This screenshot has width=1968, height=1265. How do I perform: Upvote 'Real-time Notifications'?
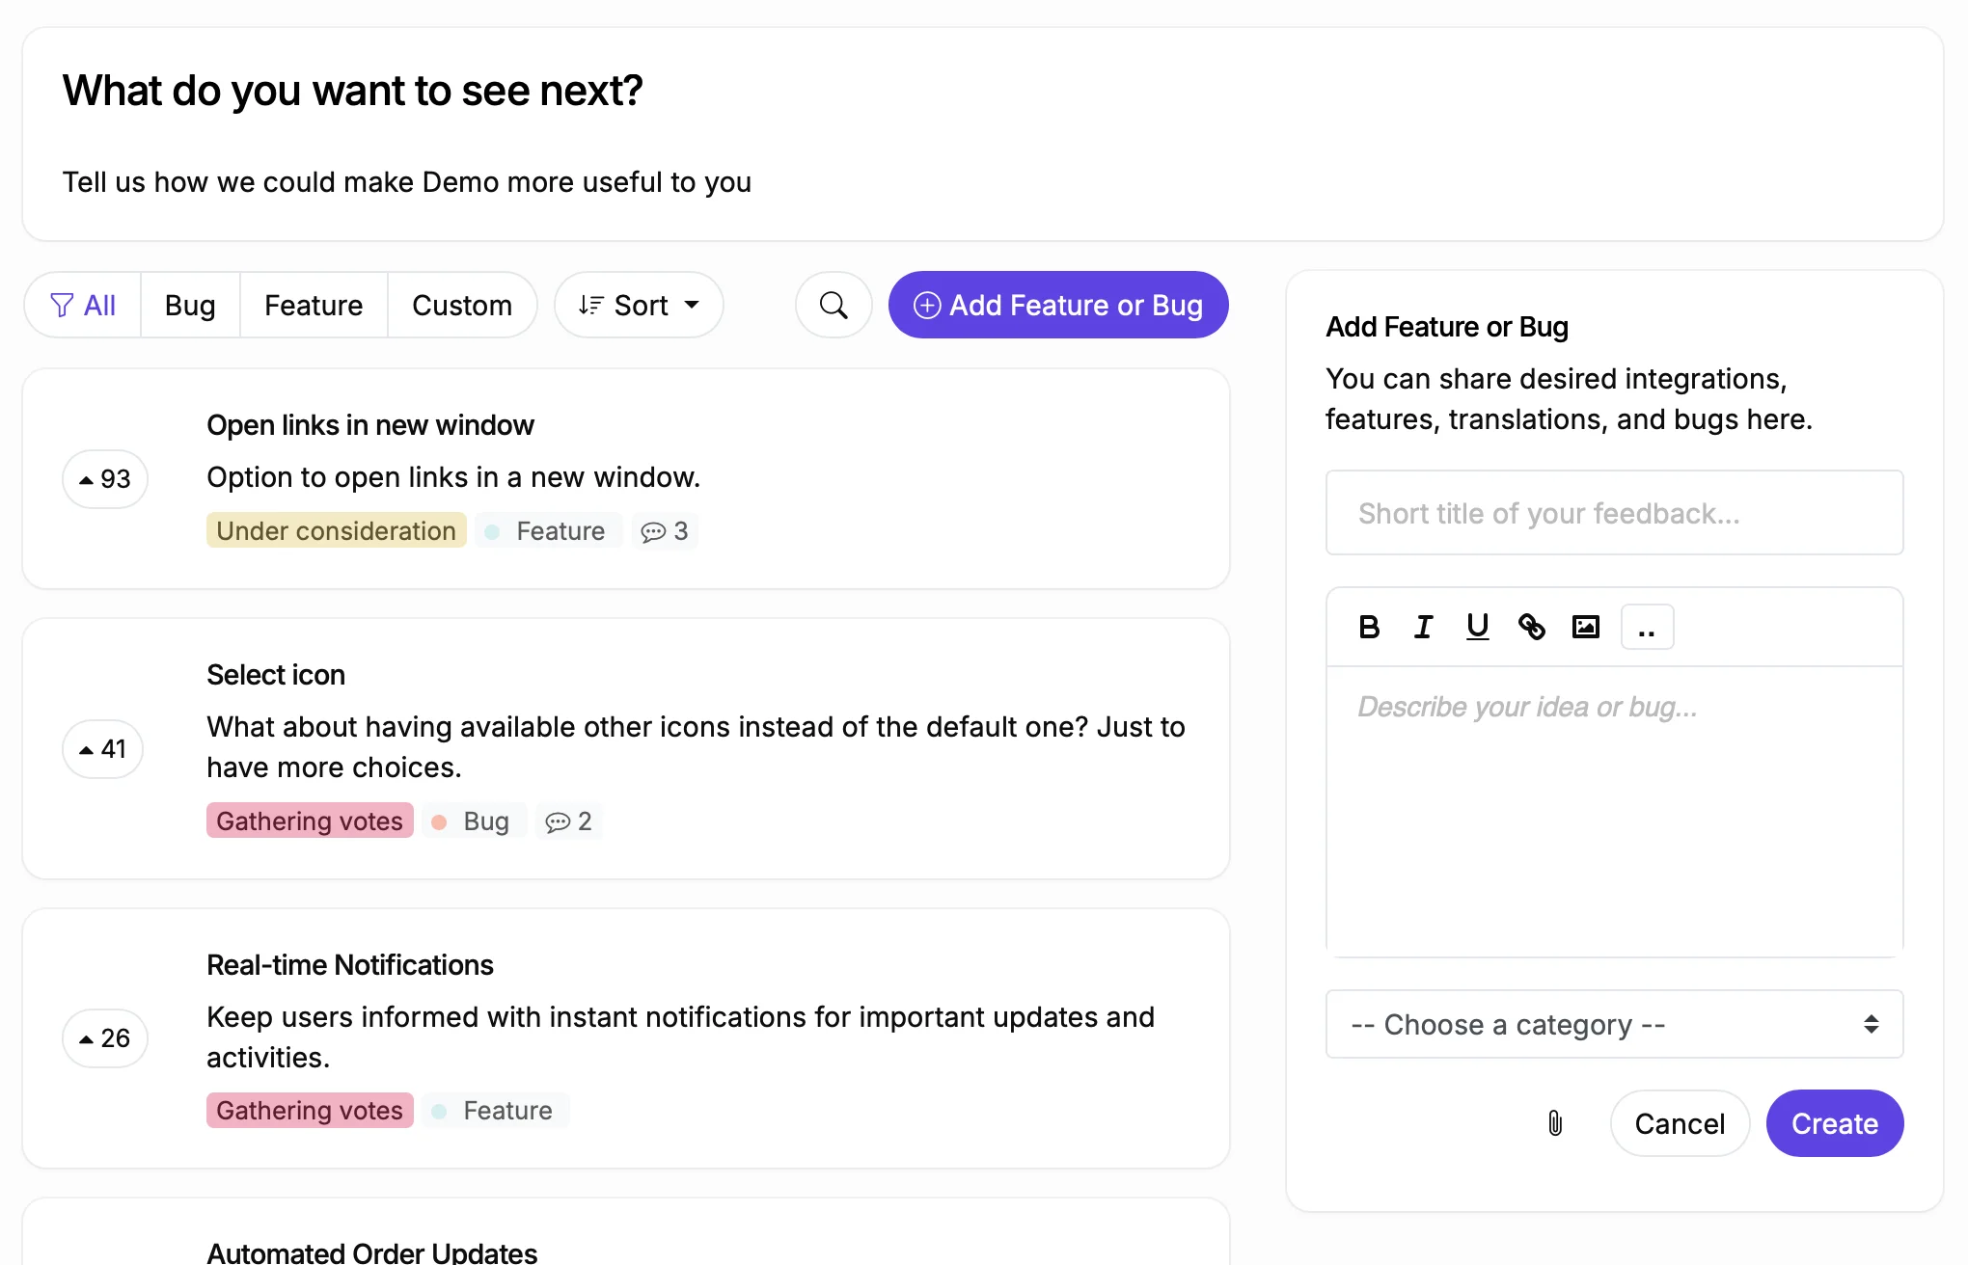[104, 1037]
